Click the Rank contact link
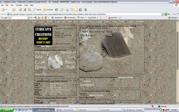This screenshot has width=179, height=112. click(x=71, y=67)
